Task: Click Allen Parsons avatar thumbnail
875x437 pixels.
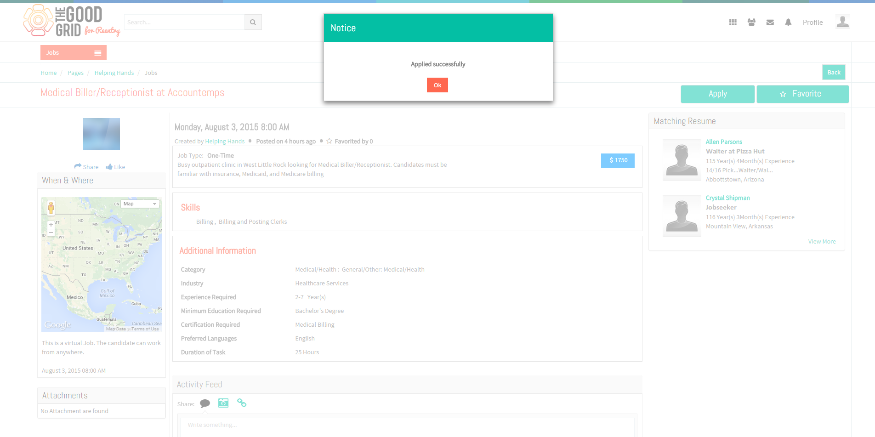Action: tap(682, 159)
